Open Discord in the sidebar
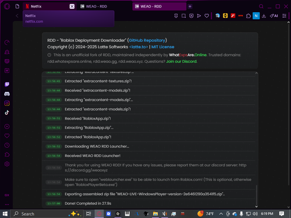Image resolution: width=291 pixels, height=218 pixels. point(7,94)
